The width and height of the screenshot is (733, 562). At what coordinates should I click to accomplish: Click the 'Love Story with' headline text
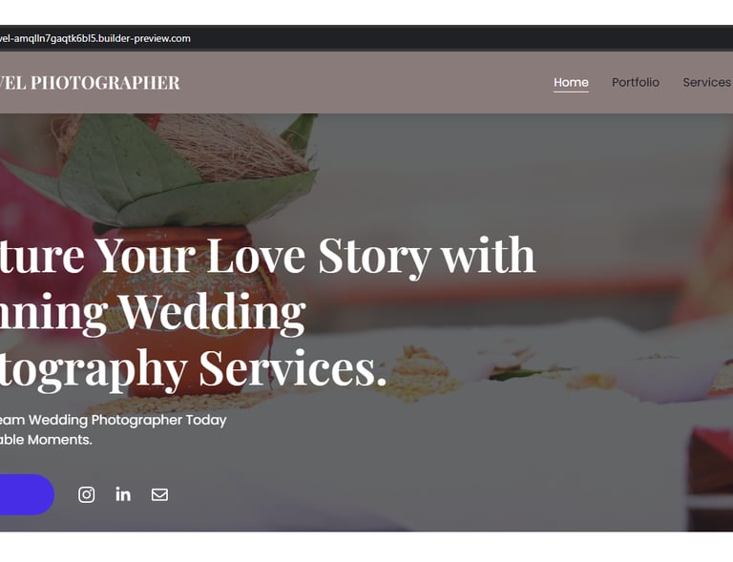click(x=371, y=256)
